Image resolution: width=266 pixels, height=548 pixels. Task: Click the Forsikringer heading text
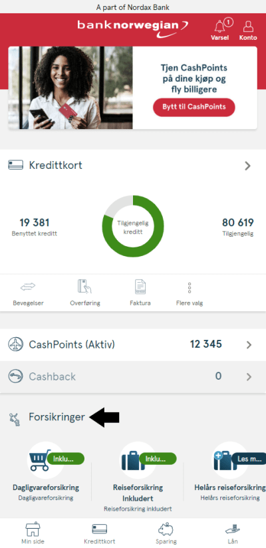coord(57,417)
